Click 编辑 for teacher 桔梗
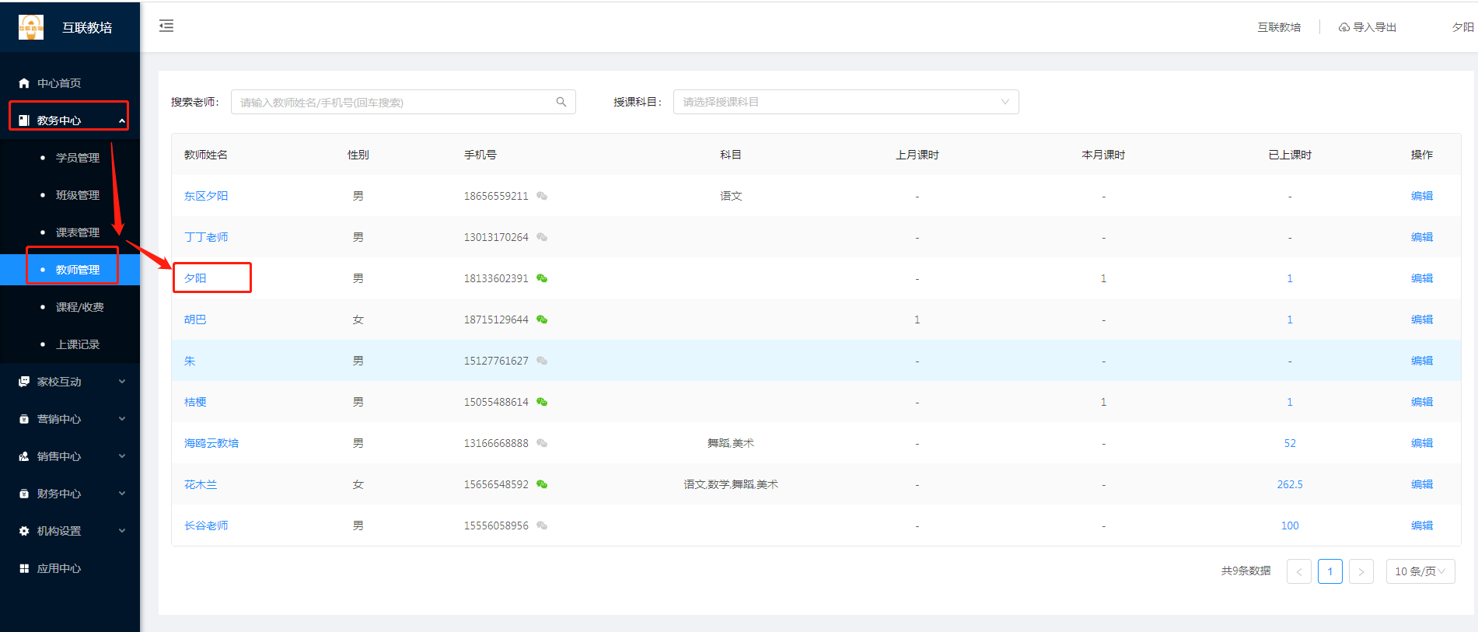The width and height of the screenshot is (1478, 632). [1422, 402]
